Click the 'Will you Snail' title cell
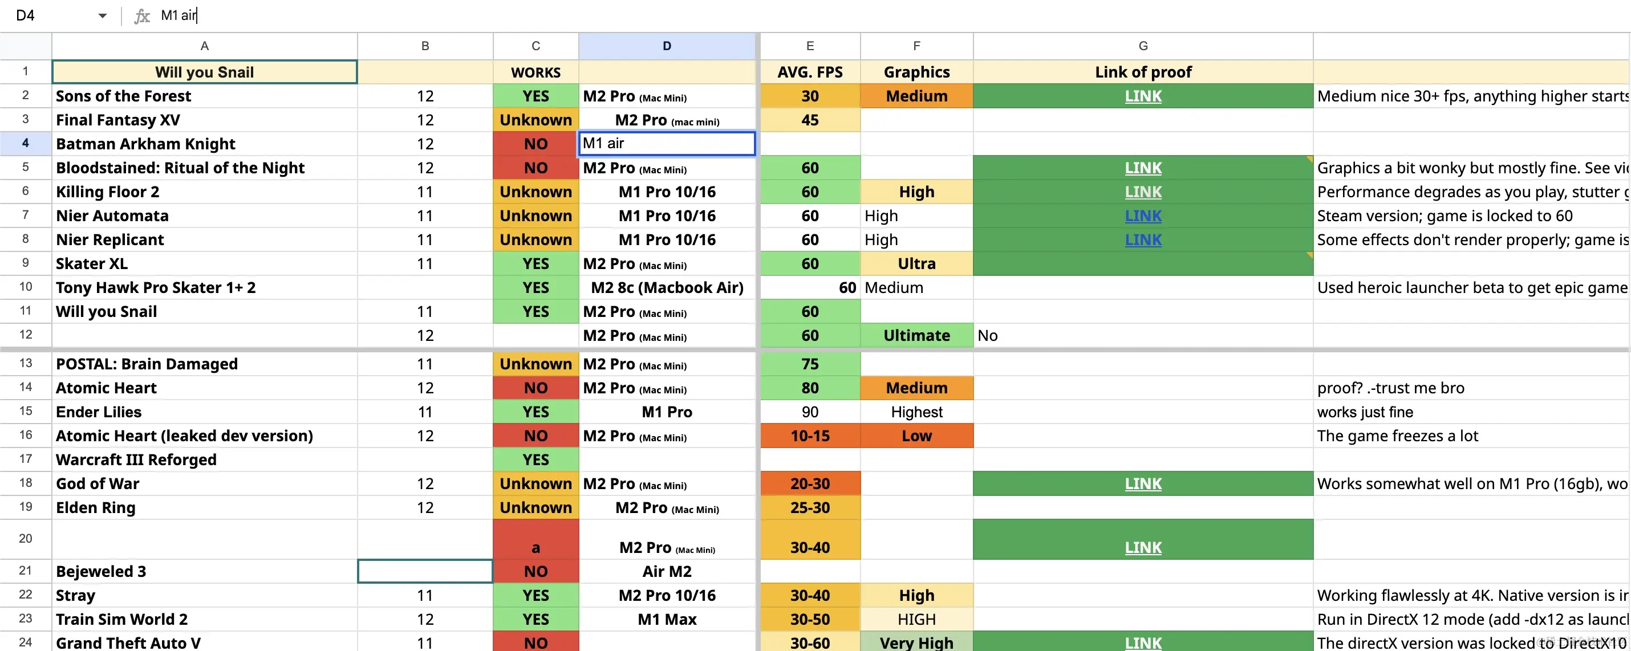The width and height of the screenshot is (1631, 651). point(205,72)
